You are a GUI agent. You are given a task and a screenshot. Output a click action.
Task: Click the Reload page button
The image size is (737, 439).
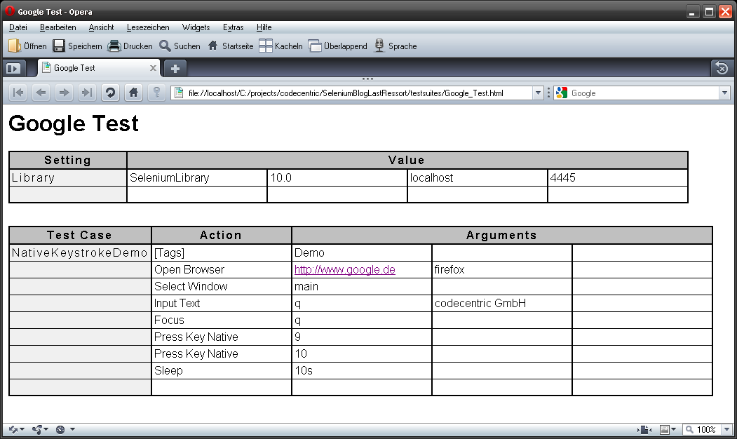(x=110, y=93)
